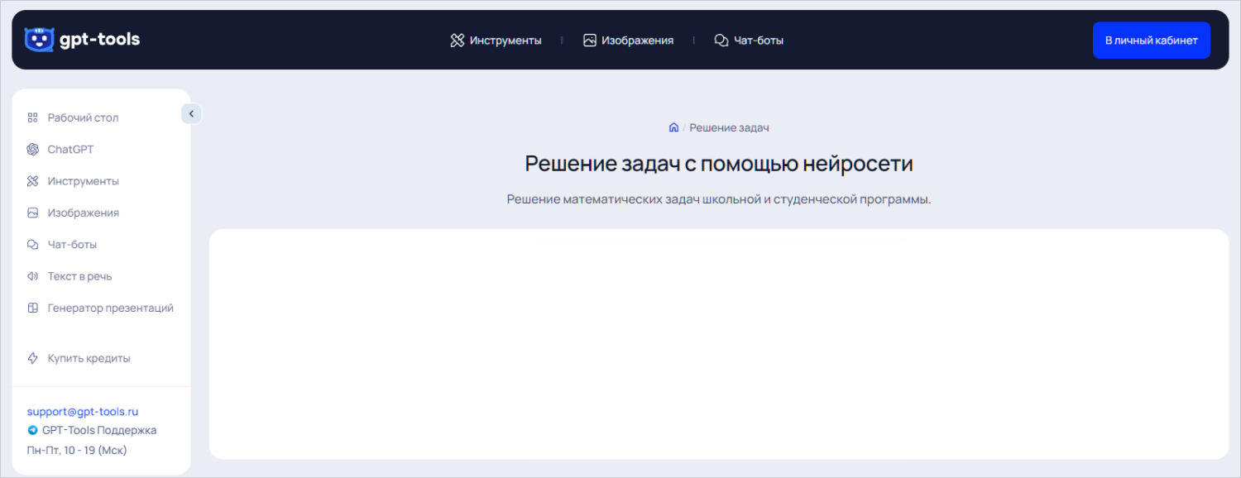Collapse the sidebar with the chevron button
Viewport: 1241px width, 478px height.
191,112
